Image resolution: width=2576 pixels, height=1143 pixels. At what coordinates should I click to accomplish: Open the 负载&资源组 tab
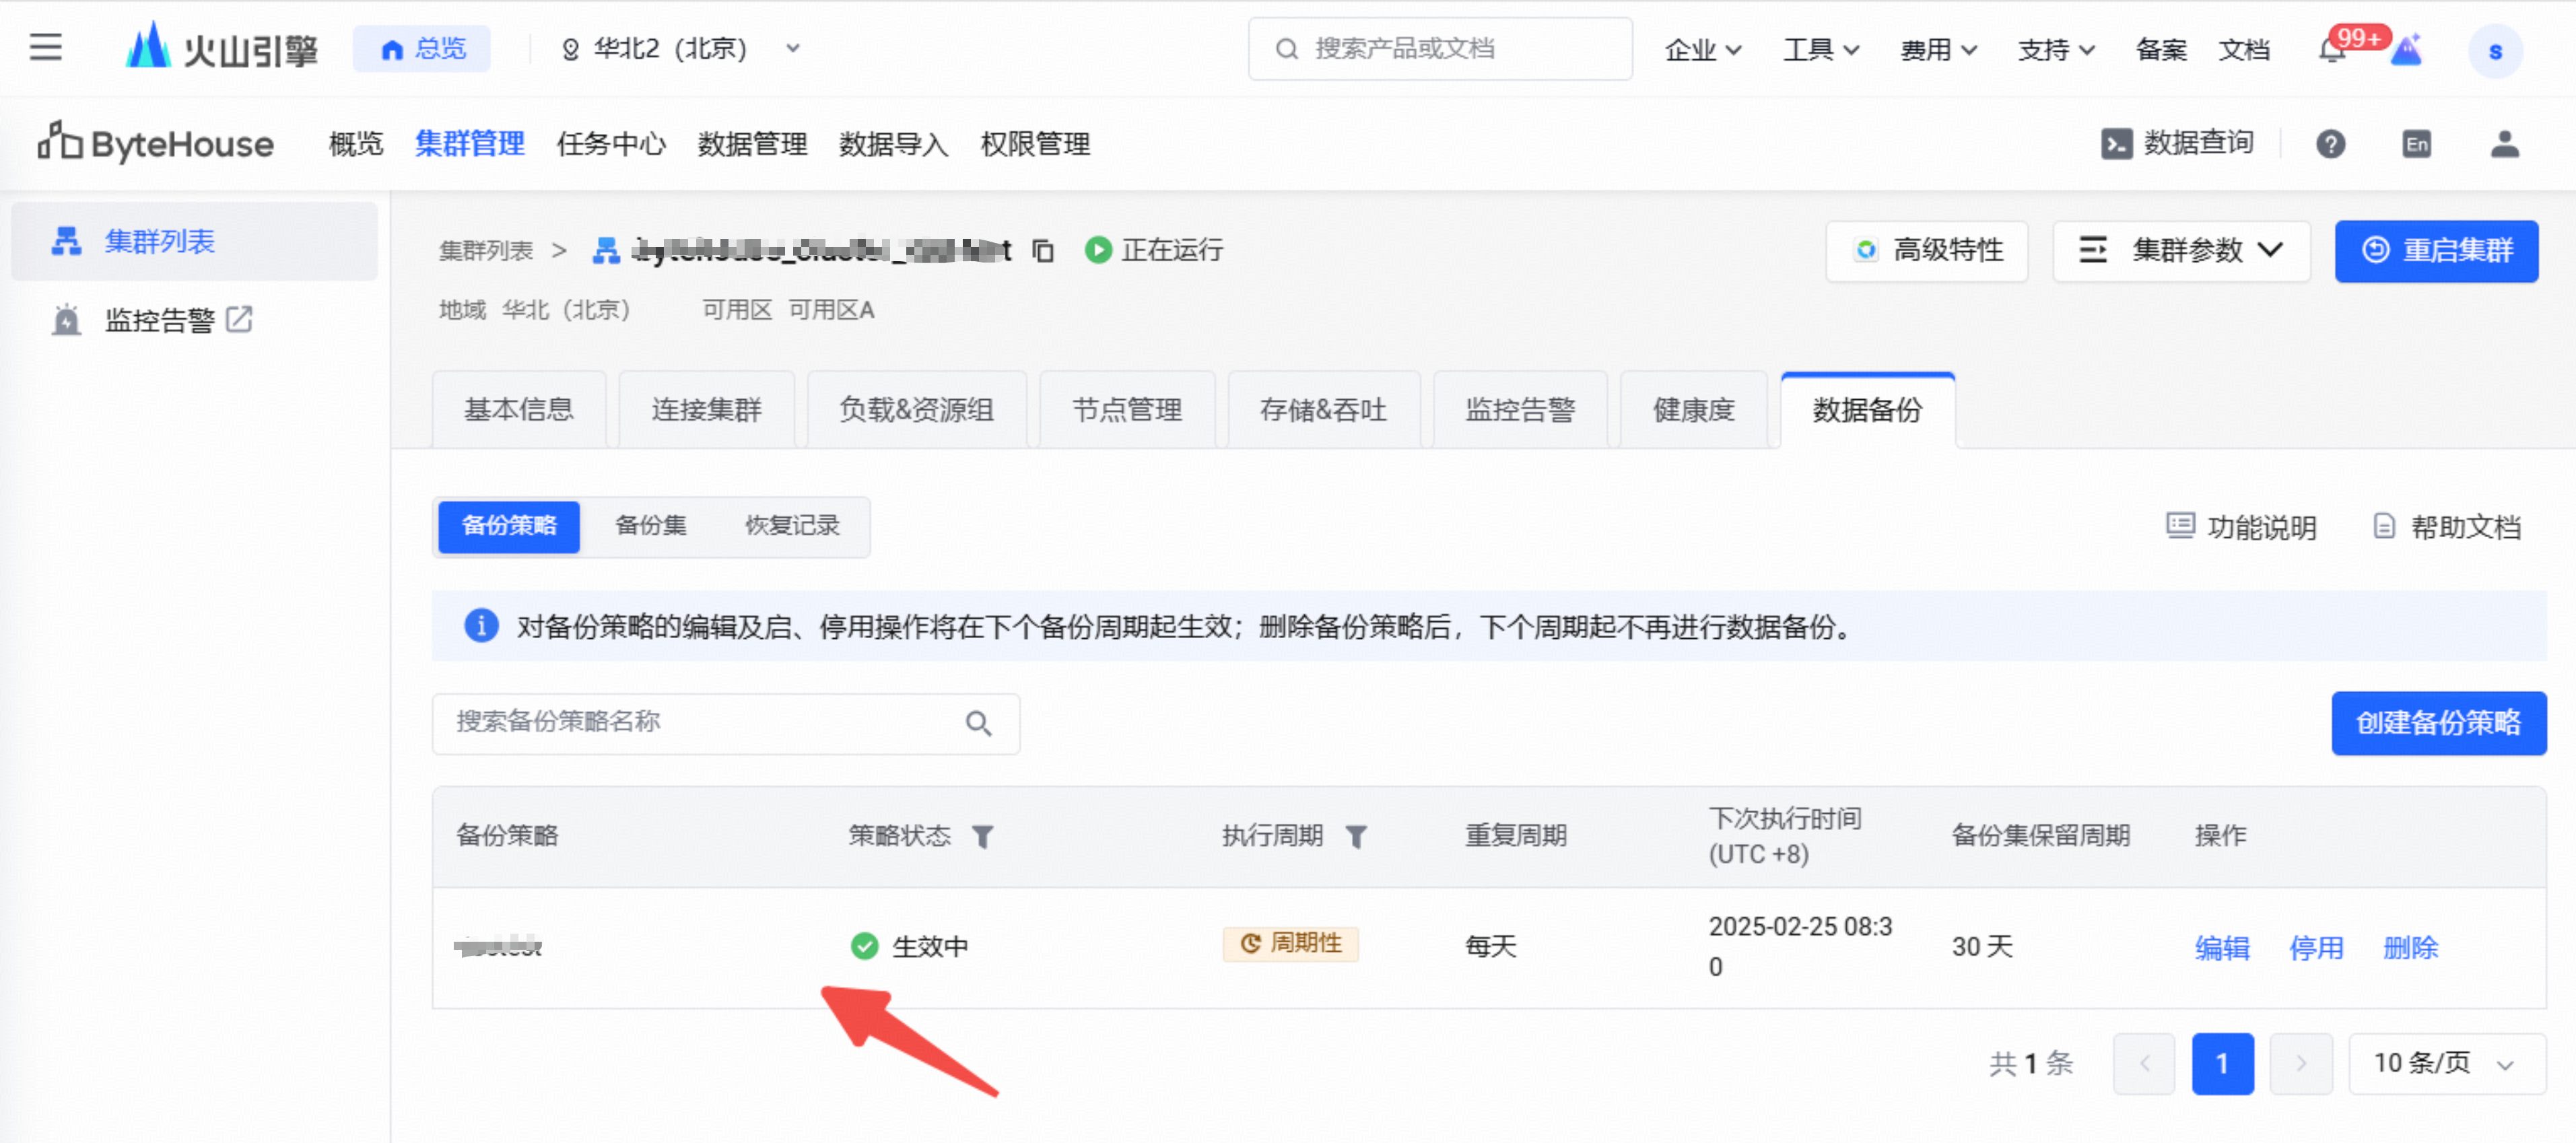click(x=916, y=409)
